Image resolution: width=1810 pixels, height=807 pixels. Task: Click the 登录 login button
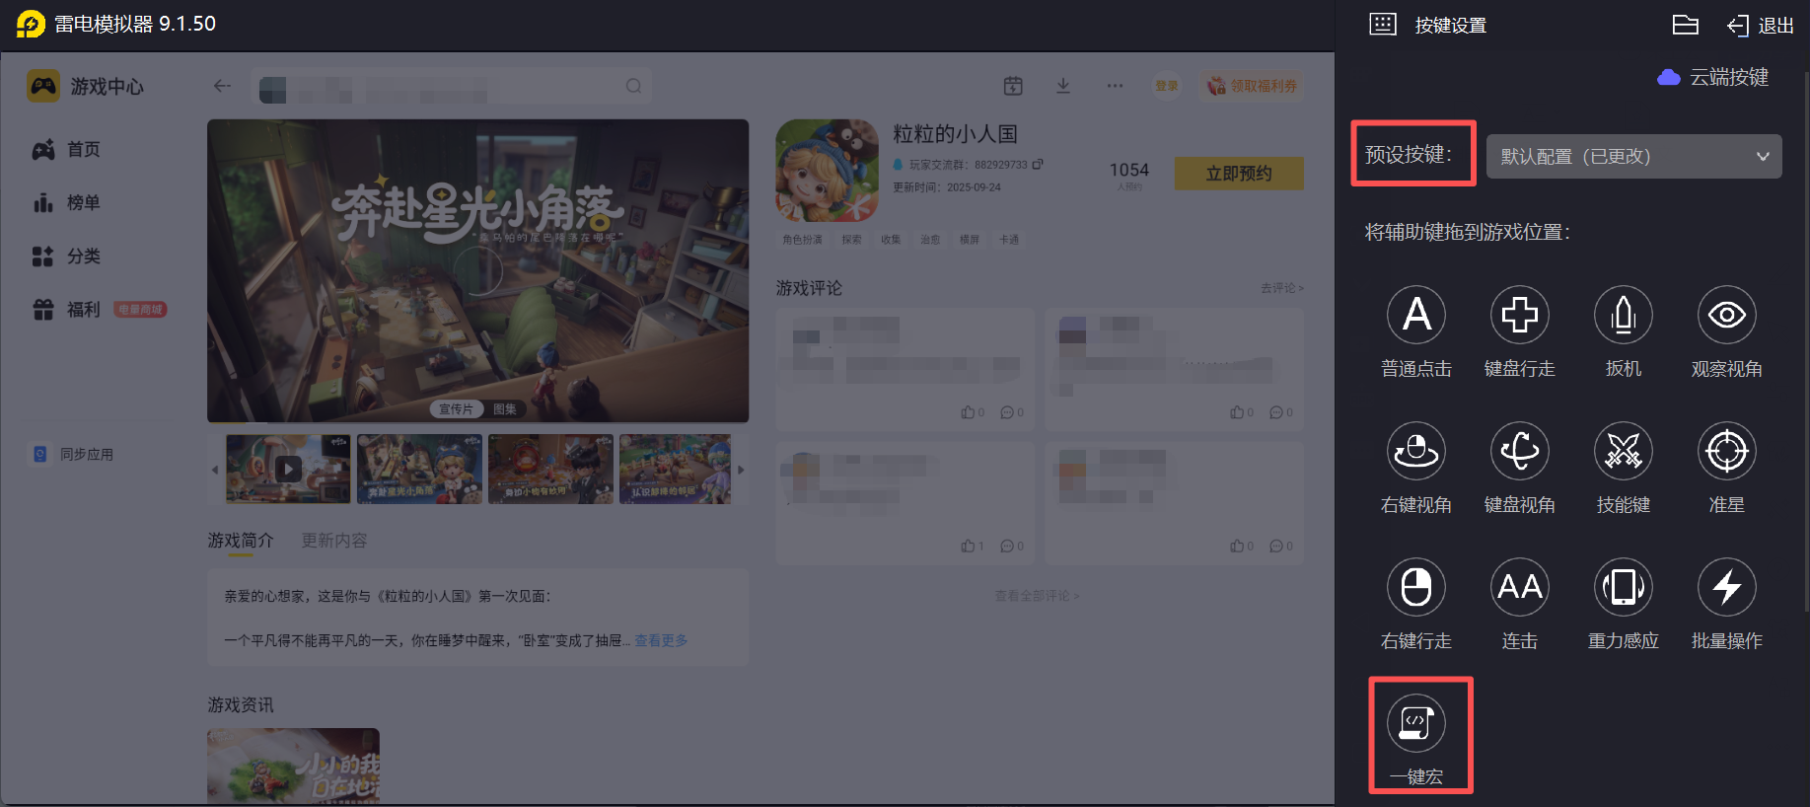(1167, 86)
